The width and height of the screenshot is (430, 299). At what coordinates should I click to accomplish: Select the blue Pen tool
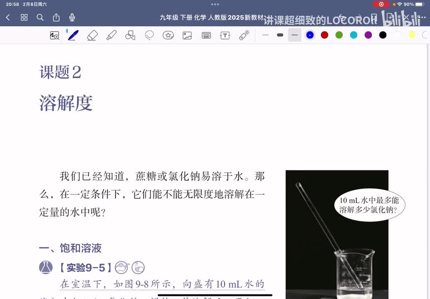(73, 35)
